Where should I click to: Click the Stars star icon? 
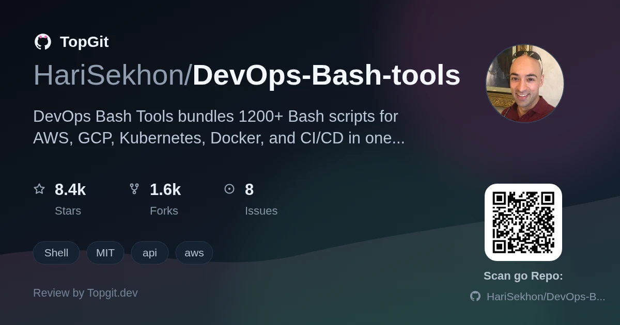coord(39,189)
